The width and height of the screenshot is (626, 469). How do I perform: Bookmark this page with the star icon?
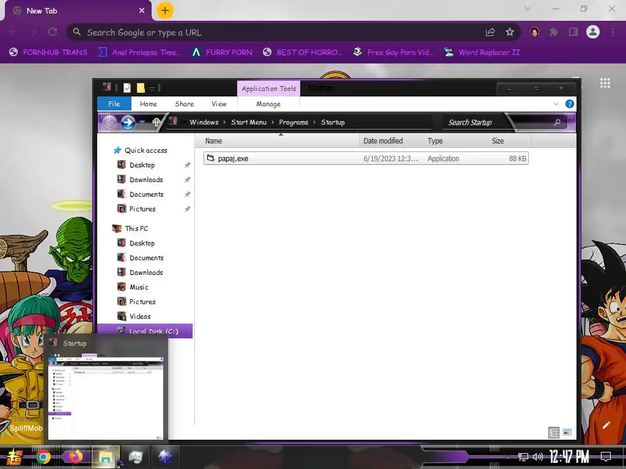click(x=510, y=32)
